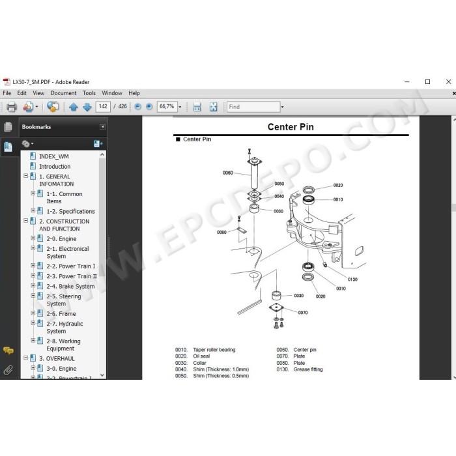Screen dimensions: 456x456
Task: Open the Help menu
Action: tap(134, 93)
